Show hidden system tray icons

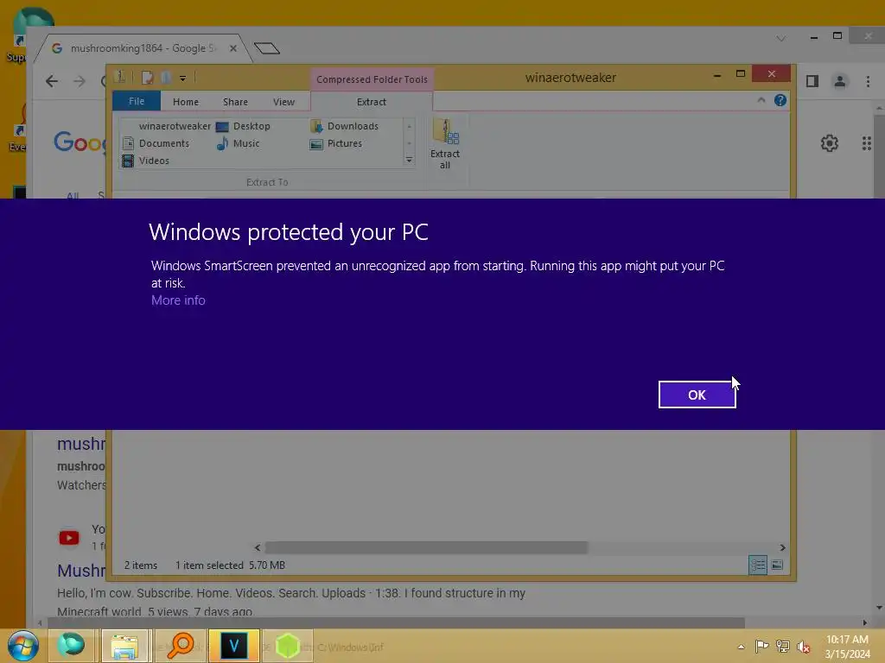point(741,647)
